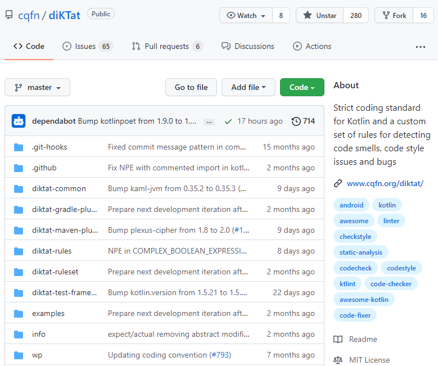Open the "NPE in COMPLEX_BOOLEAN_EXPRESSI..." commit message
The image size is (438, 366).
click(177, 251)
